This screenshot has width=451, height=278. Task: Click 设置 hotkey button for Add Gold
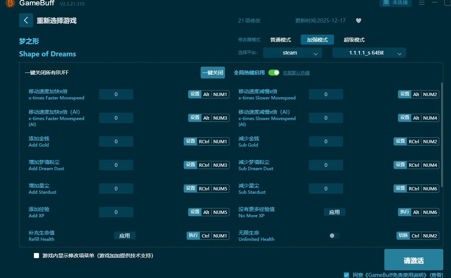click(x=190, y=141)
